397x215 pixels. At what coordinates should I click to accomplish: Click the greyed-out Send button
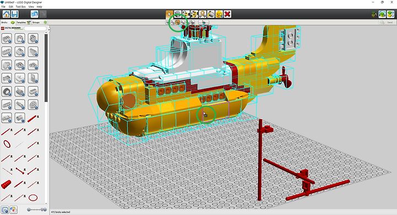387,22
